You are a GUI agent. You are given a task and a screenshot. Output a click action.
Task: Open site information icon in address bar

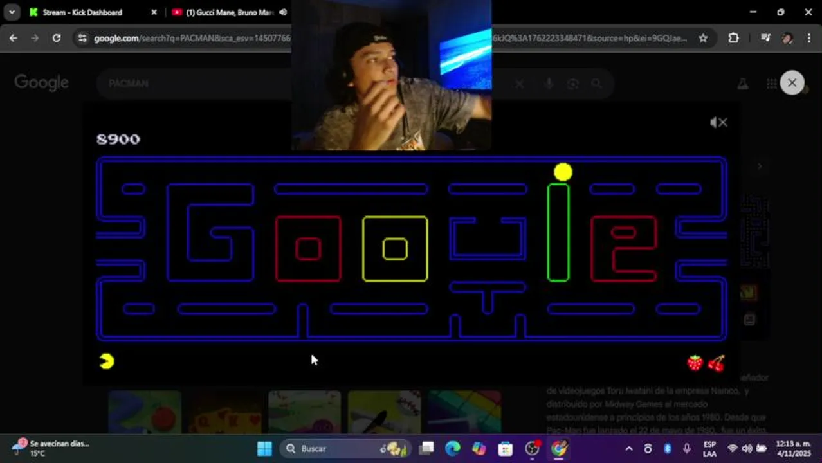click(81, 38)
